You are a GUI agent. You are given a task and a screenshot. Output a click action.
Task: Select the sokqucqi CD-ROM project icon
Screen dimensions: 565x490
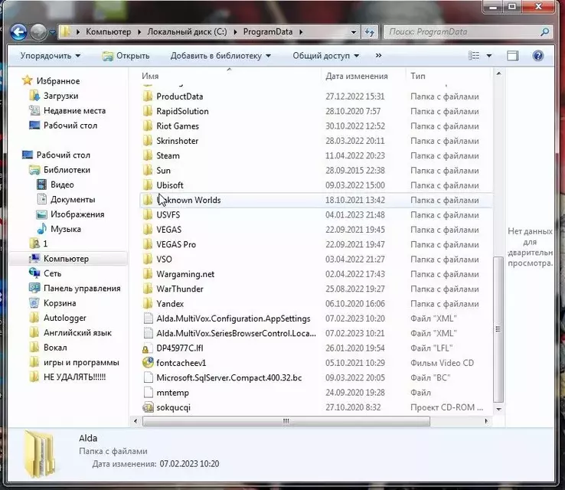148,407
